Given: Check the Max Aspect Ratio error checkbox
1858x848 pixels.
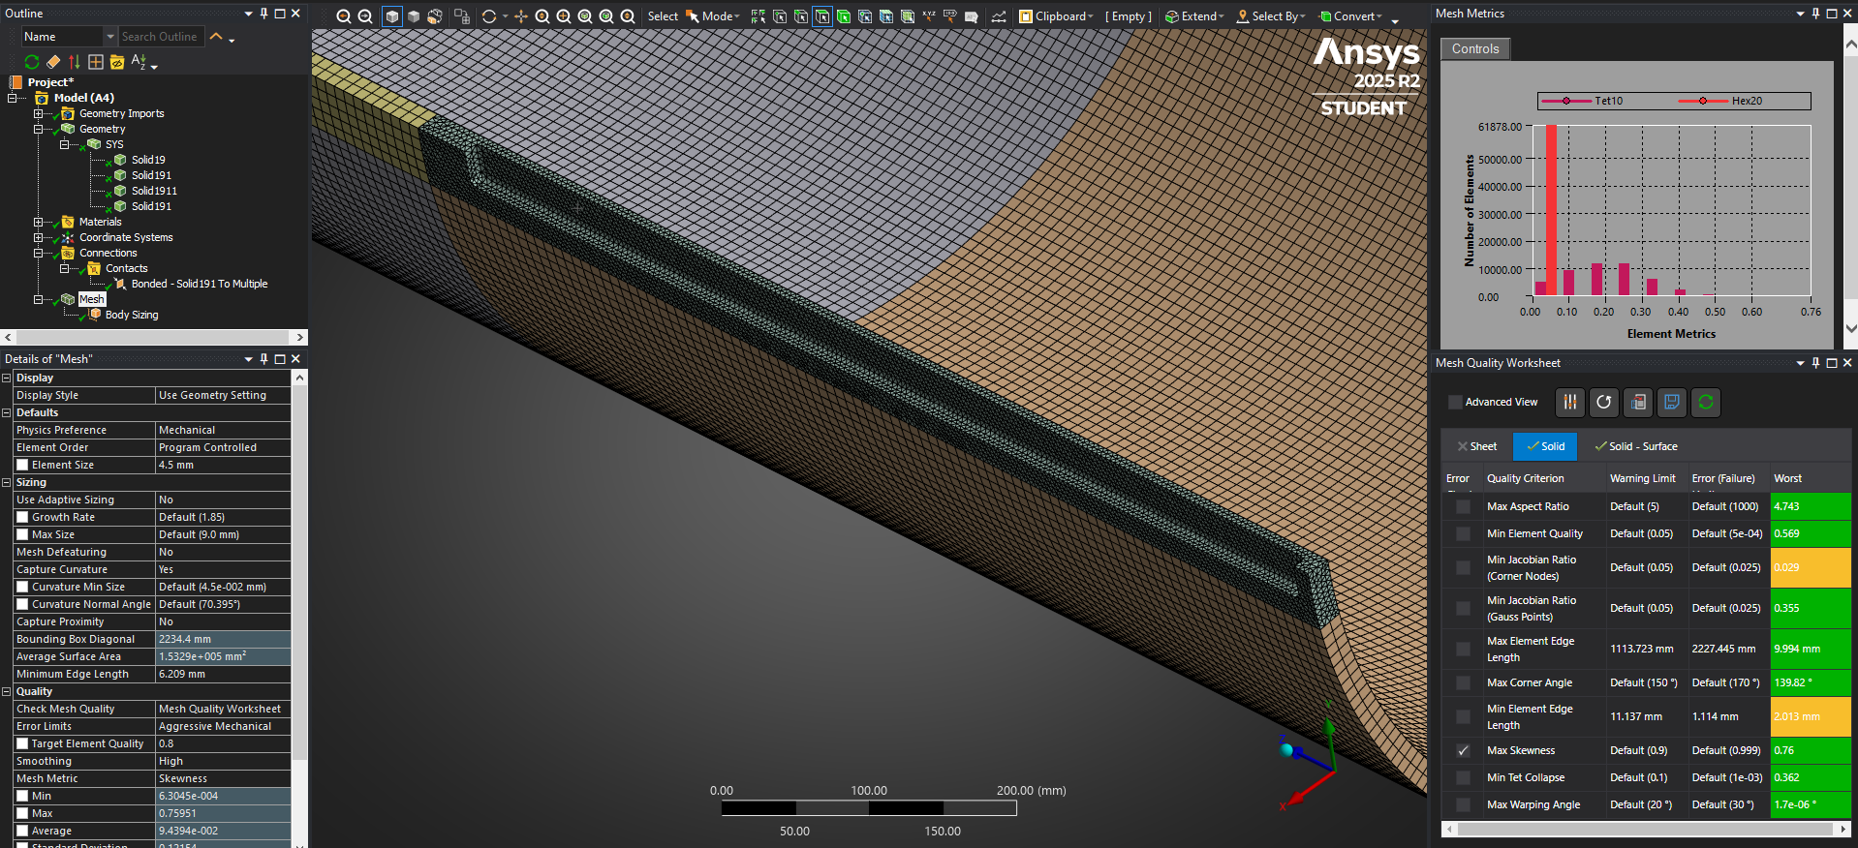Looking at the screenshot, I should click(1463, 506).
